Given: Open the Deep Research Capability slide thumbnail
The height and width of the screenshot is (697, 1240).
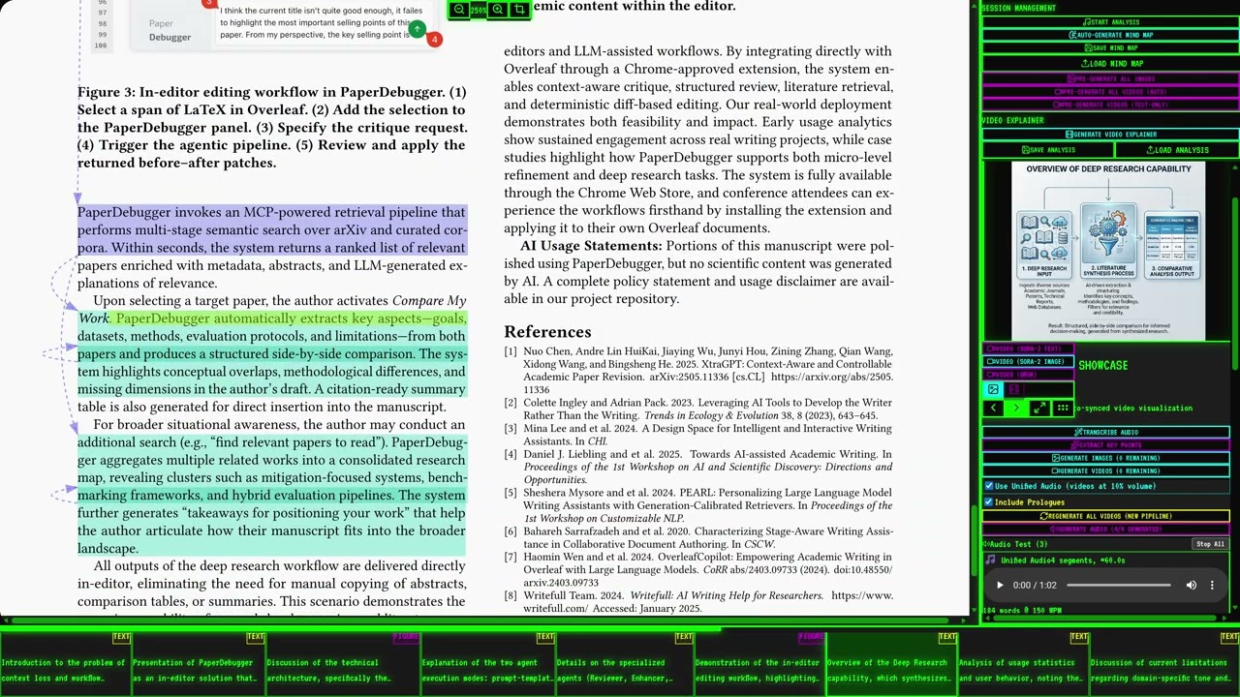Looking at the screenshot, I should coord(1108,251).
